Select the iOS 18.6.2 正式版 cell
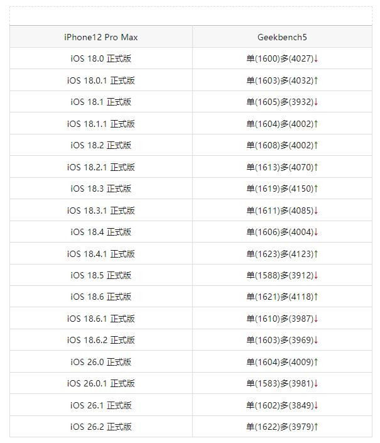Image resolution: width=380 pixels, height=443 pixels. (100, 340)
